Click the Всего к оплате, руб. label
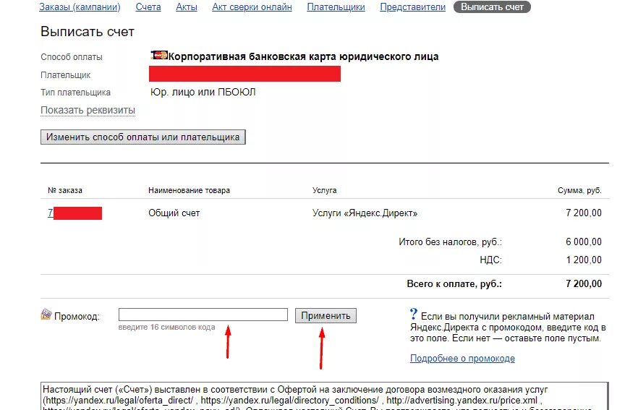The image size is (638, 410). [454, 284]
